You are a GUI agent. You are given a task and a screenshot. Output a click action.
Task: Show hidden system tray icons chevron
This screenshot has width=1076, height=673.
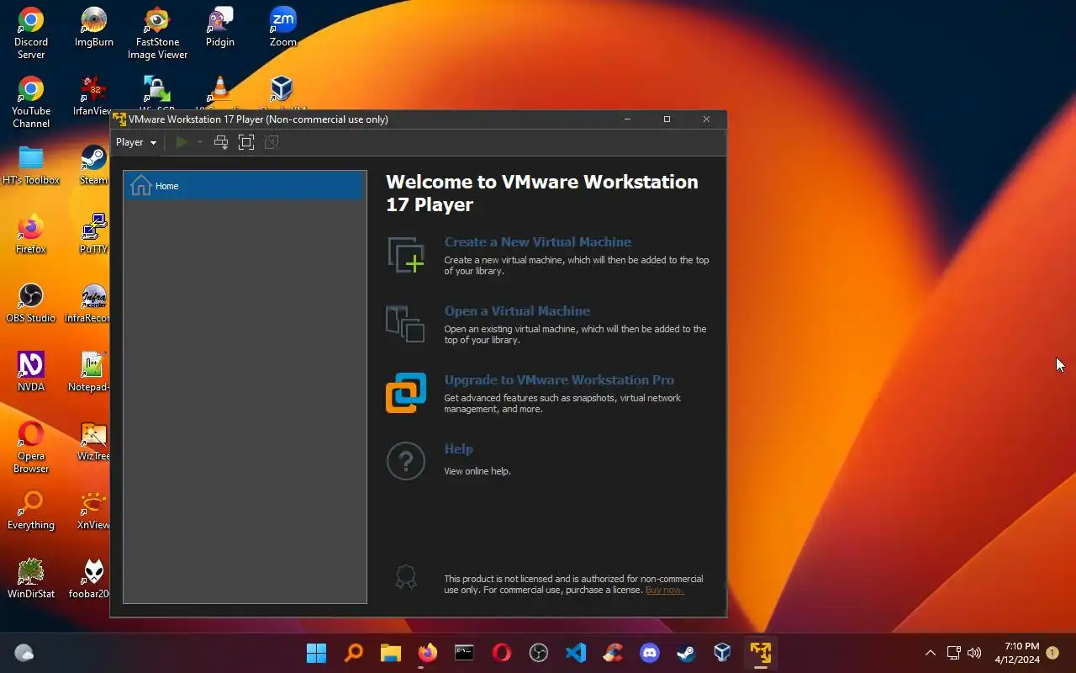pos(930,653)
